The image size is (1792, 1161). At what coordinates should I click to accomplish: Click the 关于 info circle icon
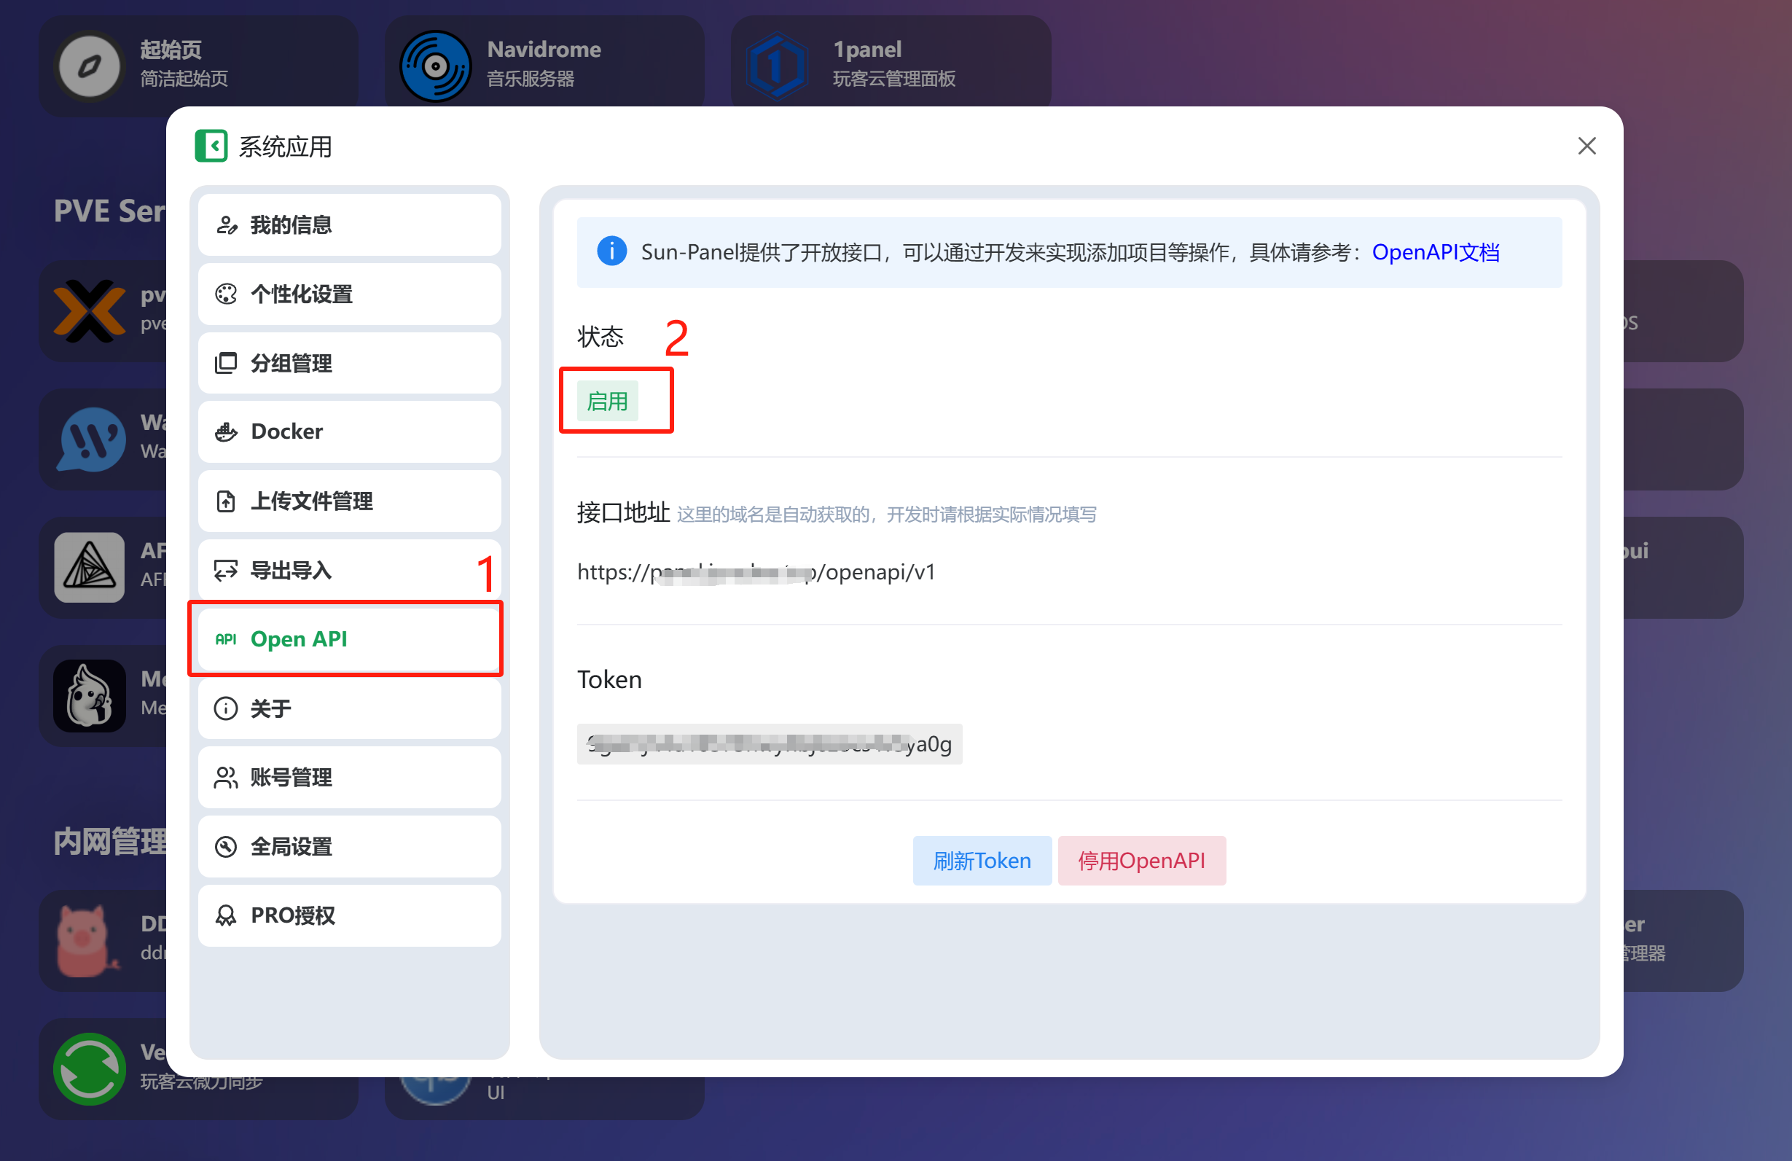click(226, 708)
